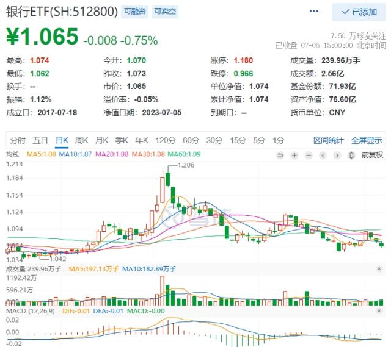The height and width of the screenshot is (347, 391).
Task: Switch to the 30分 chart tab
Action: pos(214,140)
